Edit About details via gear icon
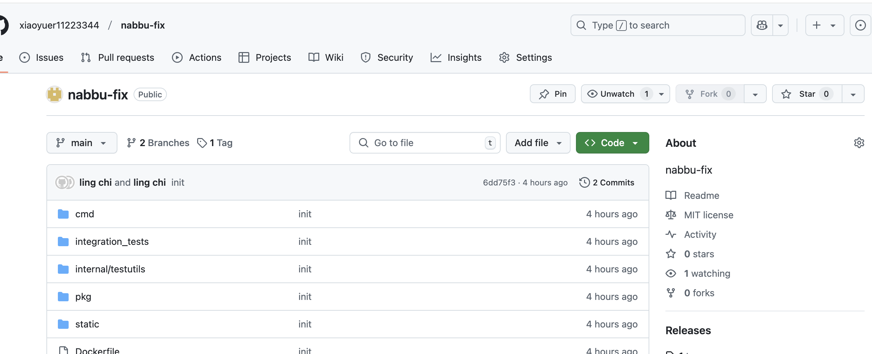 tap(859, 143)
